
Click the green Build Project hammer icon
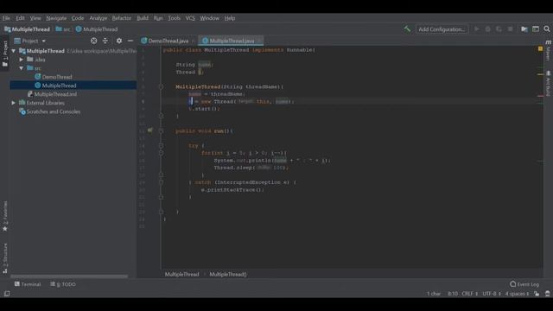[x=407, y=29]
